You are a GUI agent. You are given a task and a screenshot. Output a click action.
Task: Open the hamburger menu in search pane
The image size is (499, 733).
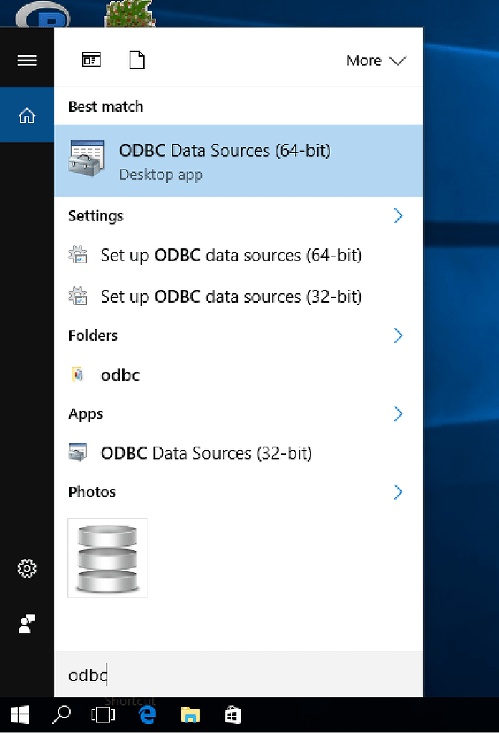tap(27, 60)
